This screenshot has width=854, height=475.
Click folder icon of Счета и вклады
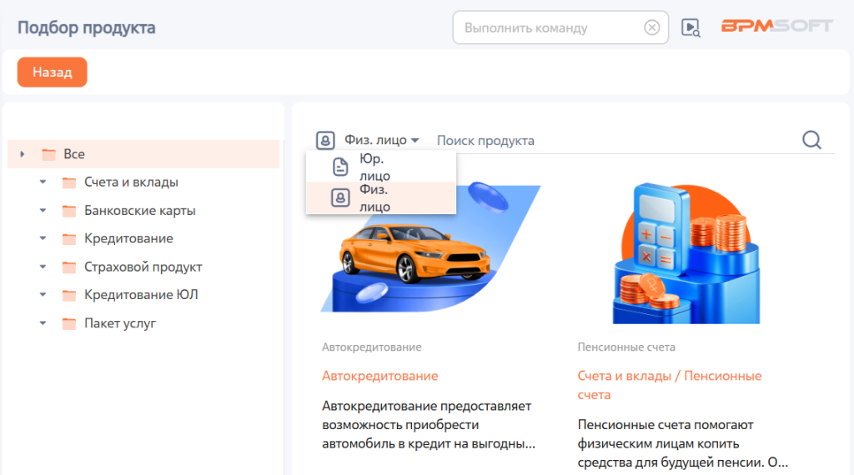tap(69, 182)
